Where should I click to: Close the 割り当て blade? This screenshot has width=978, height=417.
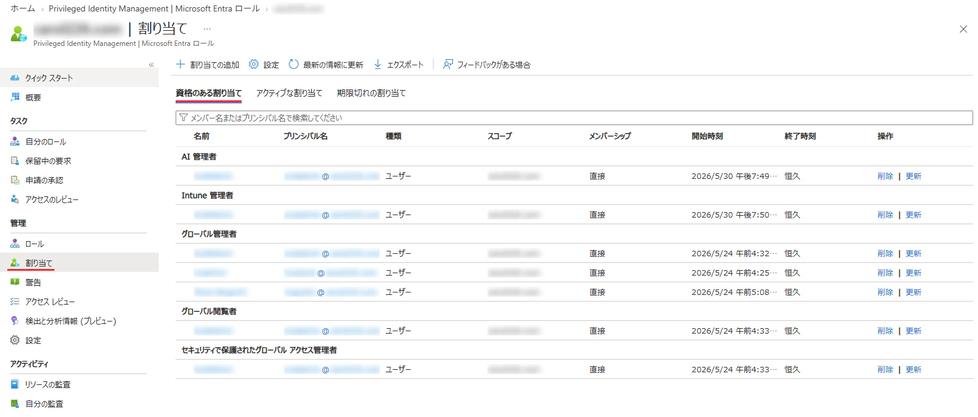(x=963, y=29)
